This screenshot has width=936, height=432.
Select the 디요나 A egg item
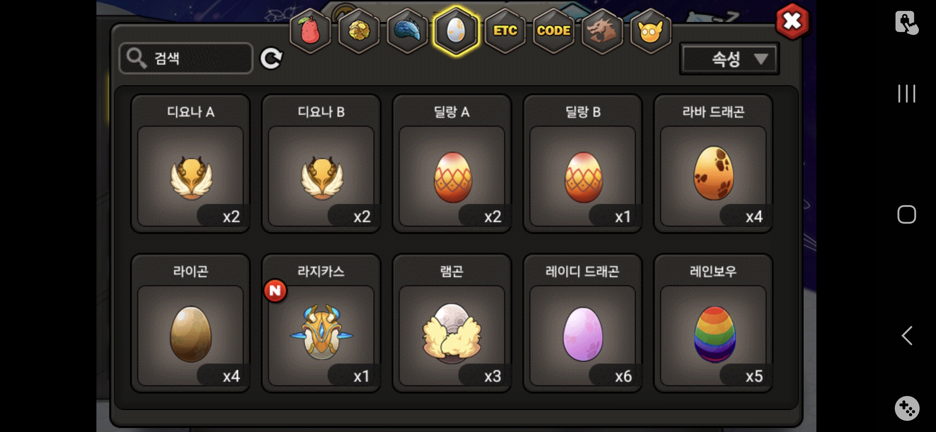(x=190, y=164)
